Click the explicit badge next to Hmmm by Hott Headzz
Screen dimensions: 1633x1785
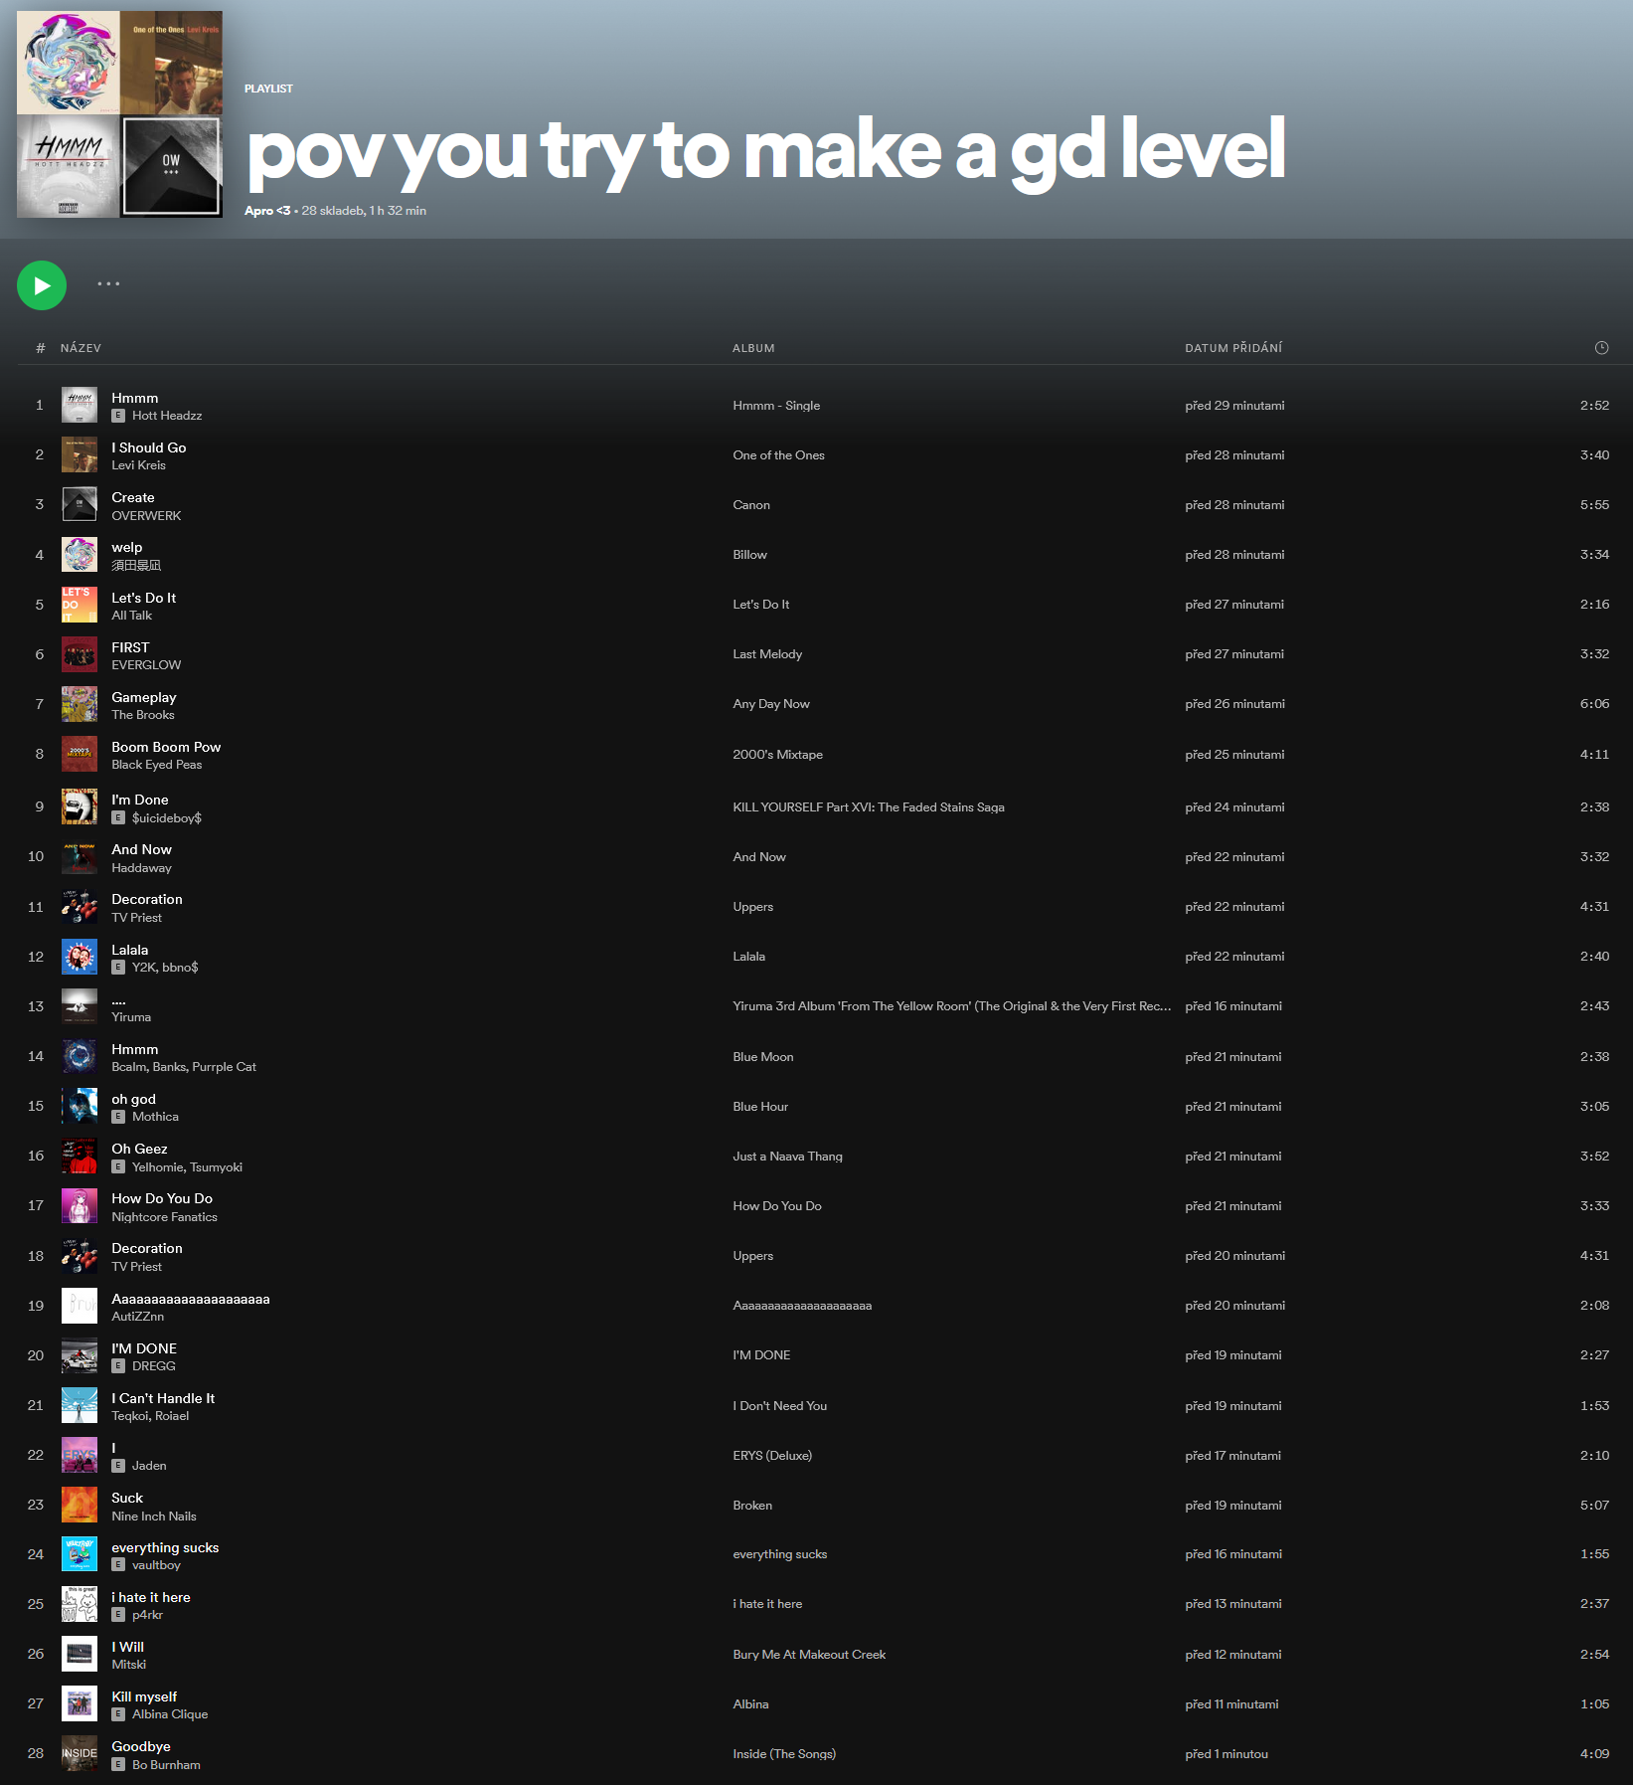[119, 416]
